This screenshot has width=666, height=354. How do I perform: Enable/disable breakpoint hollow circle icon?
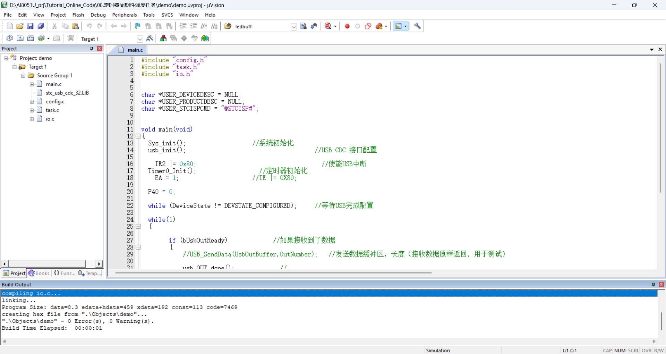point(358,26)
